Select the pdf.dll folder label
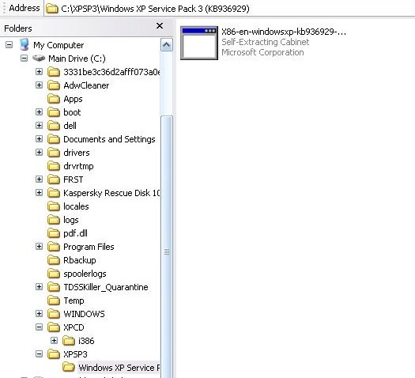 tap(75, 233)
